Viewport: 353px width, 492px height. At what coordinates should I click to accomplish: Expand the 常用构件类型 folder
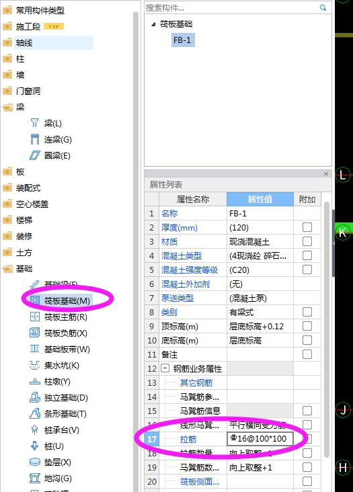(7, 10)
